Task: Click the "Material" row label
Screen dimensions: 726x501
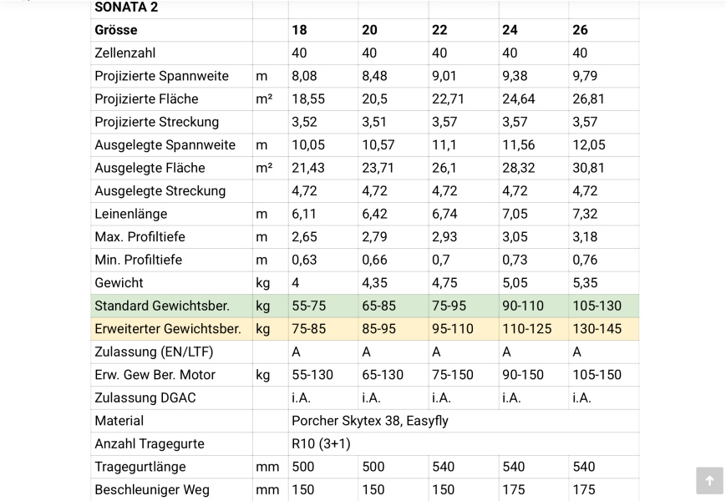Action: click(x=119, y=421)
